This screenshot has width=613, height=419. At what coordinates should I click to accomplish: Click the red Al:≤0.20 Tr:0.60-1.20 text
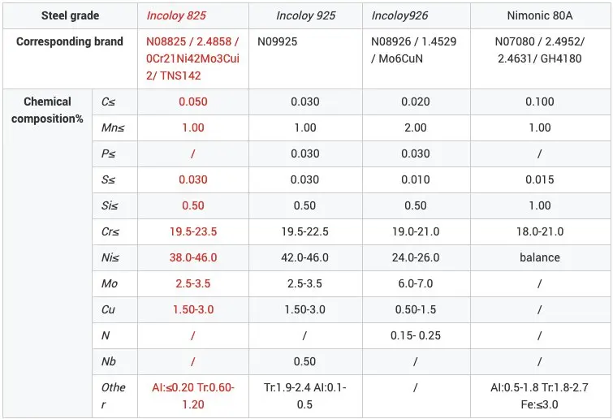pyautogui.click(x=192, y=395)
